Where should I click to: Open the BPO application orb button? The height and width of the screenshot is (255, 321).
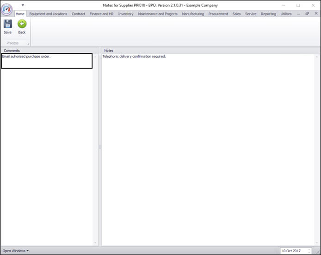(6, 9)
